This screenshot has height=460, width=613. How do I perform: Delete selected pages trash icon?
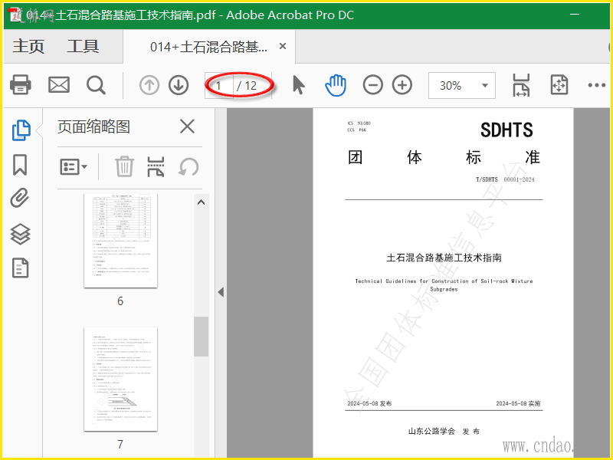coord(124,166)
